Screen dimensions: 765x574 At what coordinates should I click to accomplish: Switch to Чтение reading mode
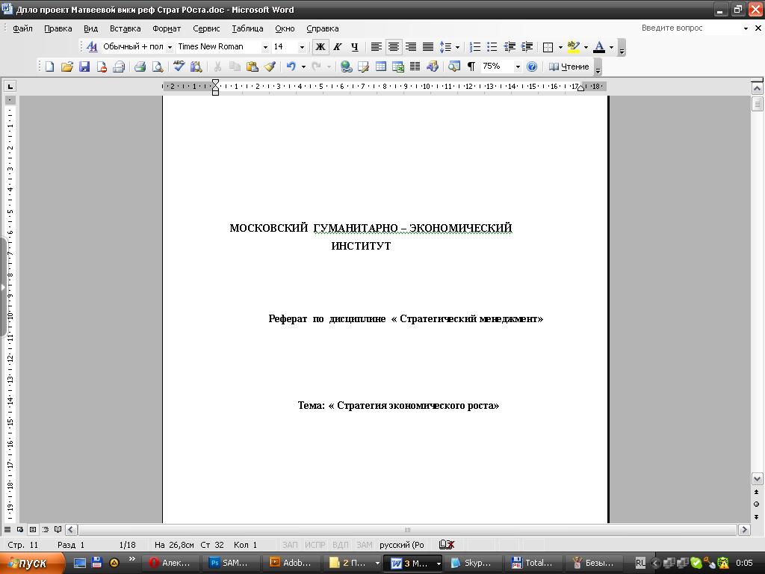click(569, 67)
